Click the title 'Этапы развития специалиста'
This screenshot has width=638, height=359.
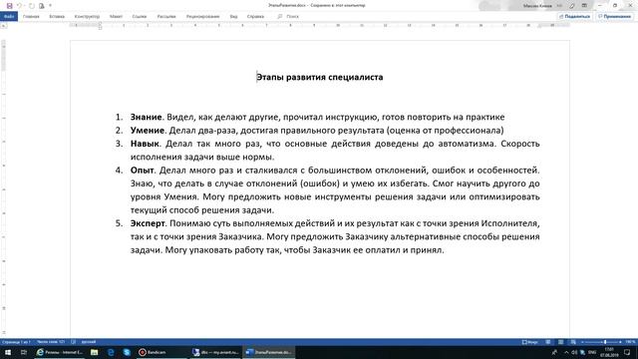coord(320,78)
